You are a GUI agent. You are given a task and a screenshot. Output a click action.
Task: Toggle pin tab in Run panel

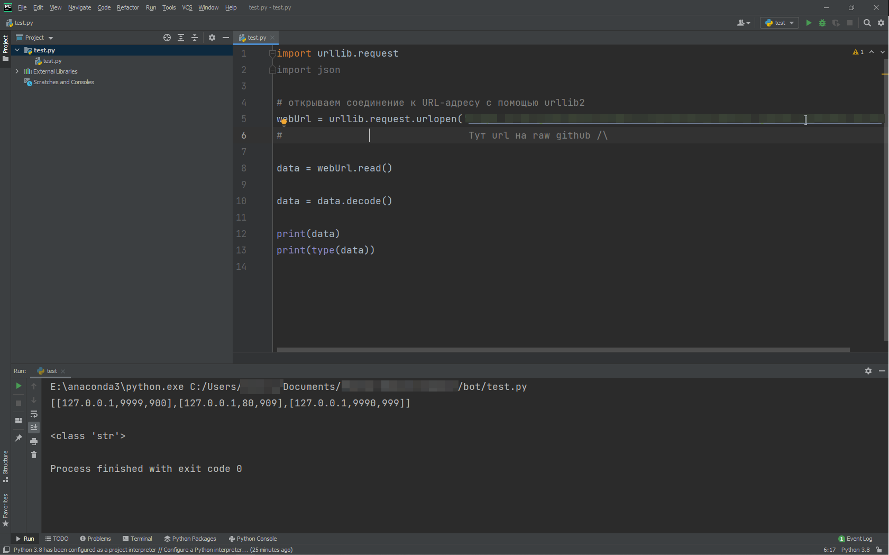click(19, 438)
